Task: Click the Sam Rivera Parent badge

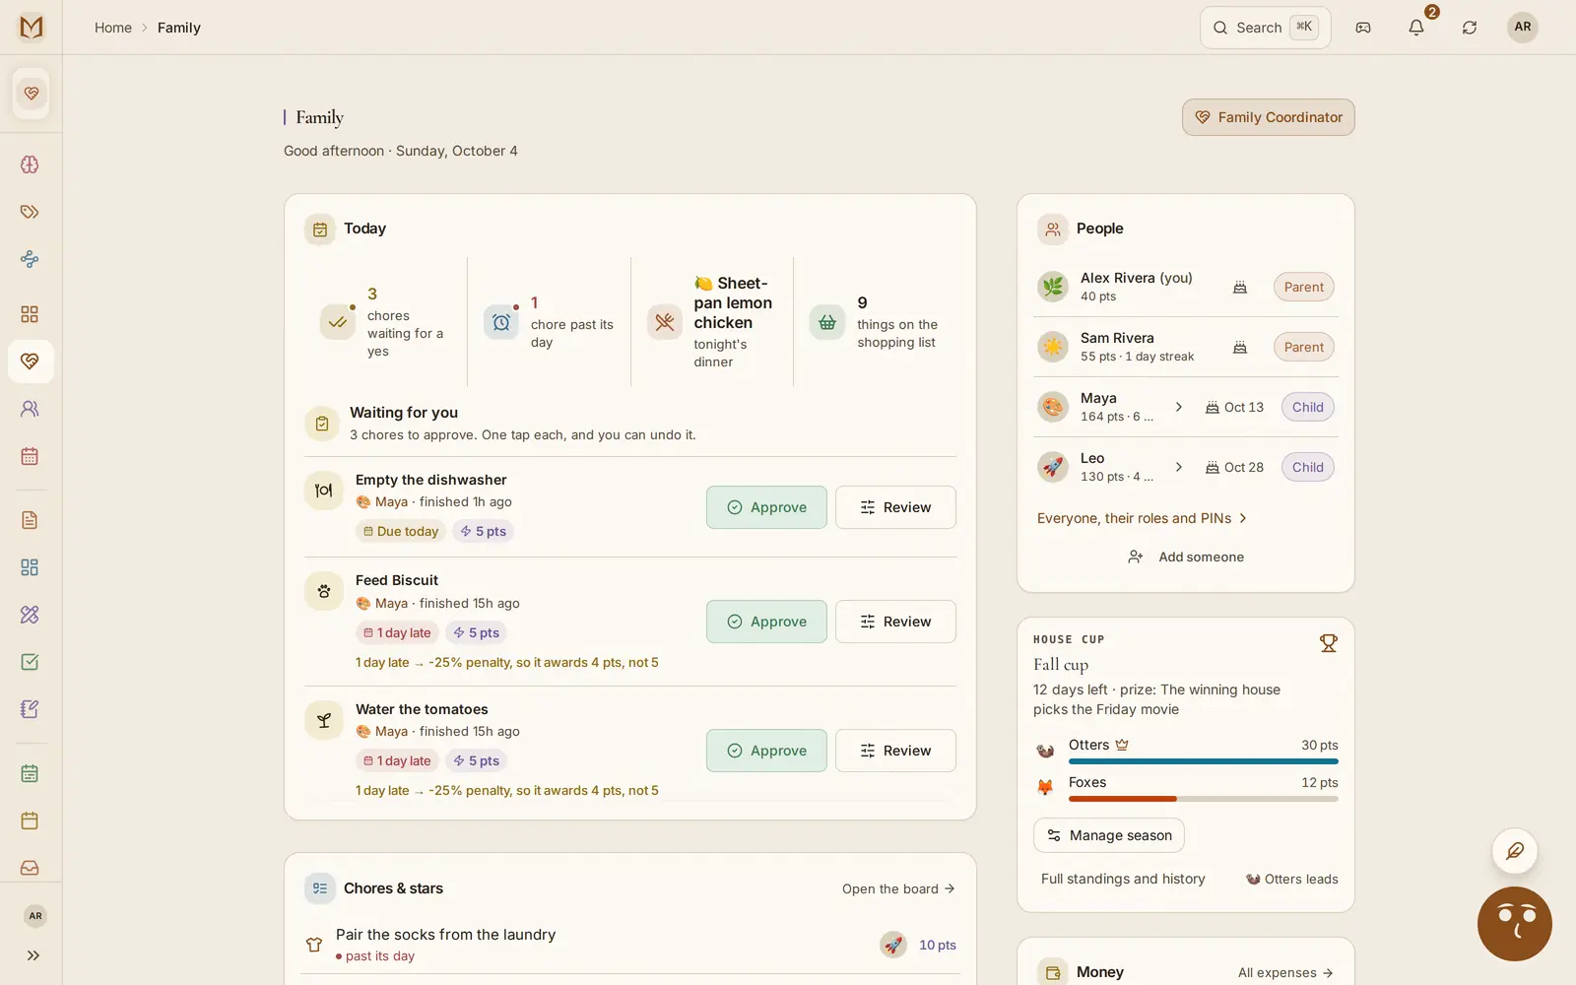Action: pyautogui.click(x=1303, y=347)
